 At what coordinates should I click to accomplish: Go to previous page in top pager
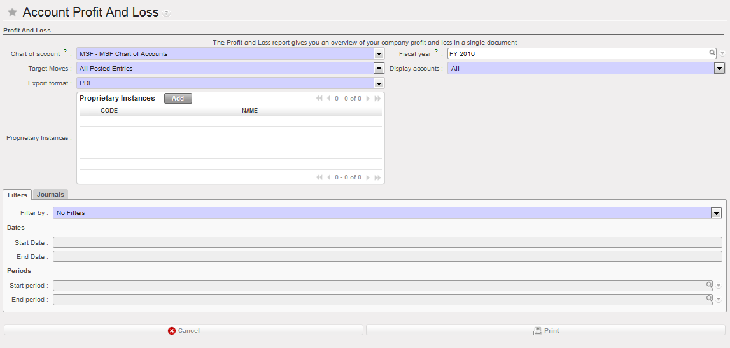pos(328,98)
